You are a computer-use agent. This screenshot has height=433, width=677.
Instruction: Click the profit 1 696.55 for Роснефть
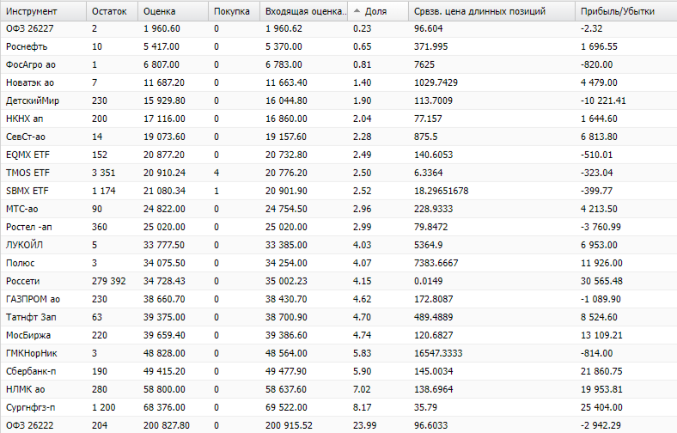coord(599,46)
